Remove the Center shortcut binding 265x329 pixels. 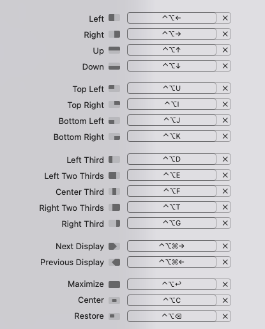click(x=225, y=300)
